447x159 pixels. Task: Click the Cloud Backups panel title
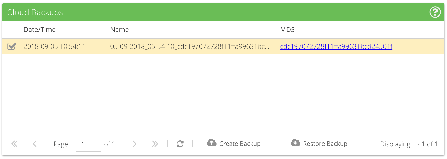coord(35,12)
